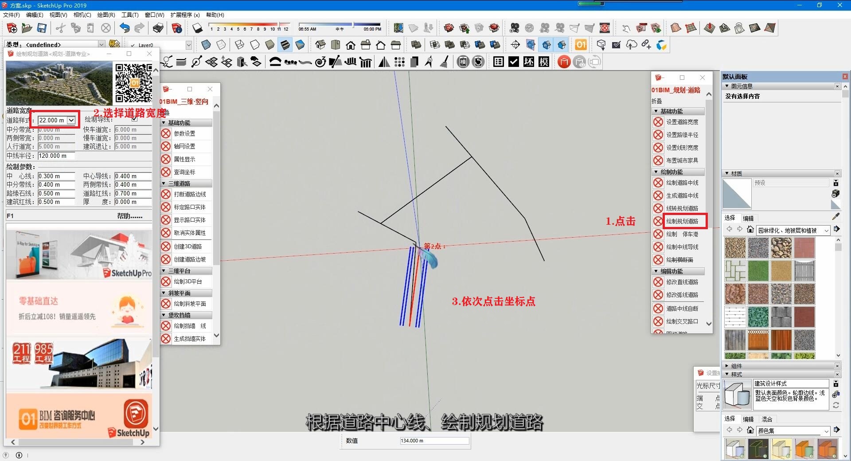
Task: Collapse the 三维道路 section
Action: coord(164,184)
